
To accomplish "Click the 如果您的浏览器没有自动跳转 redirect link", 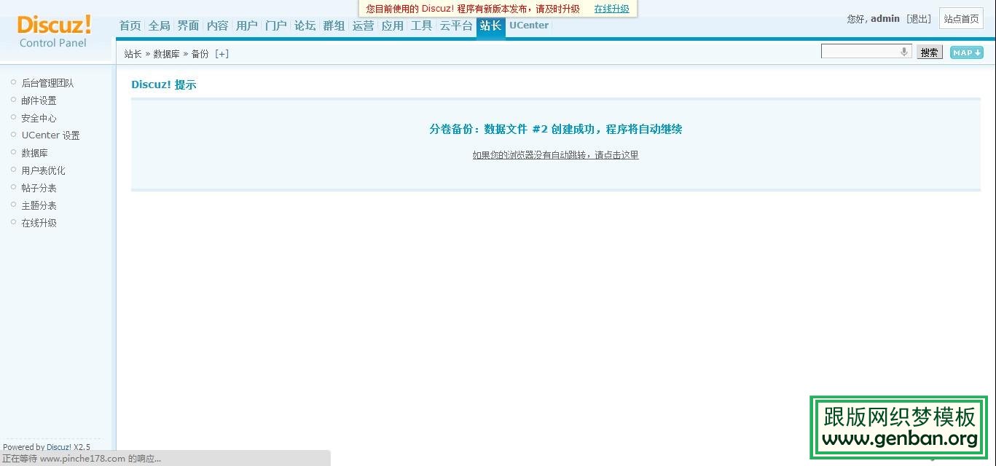I will click(x=555, y=155).
